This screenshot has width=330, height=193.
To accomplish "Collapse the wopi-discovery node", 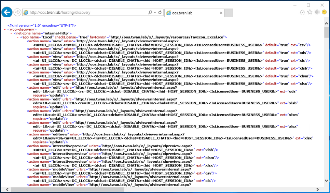I will point(5,29).
